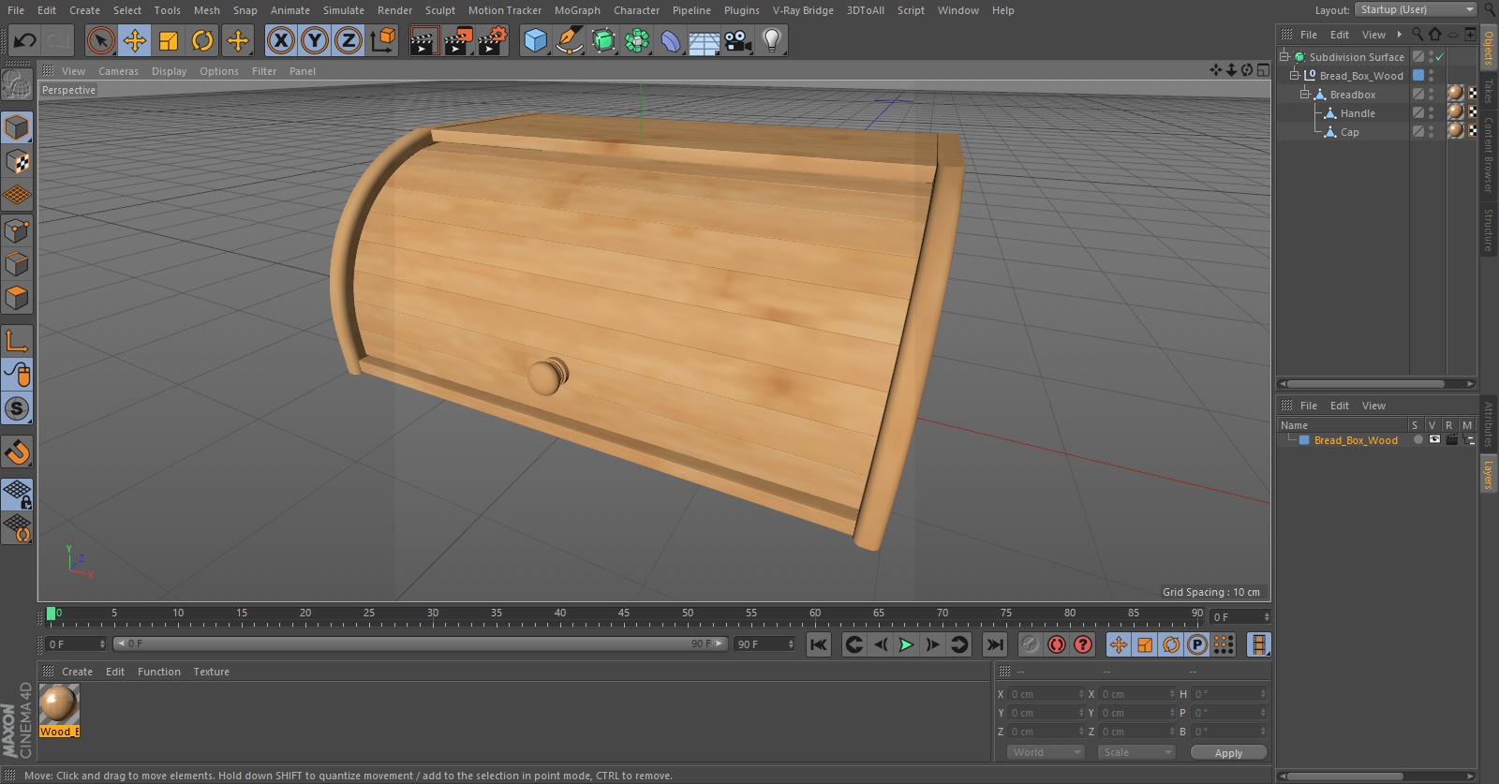This screenshot has height=784, width=1499.
Task: Collapse the Breadbox object children
Action: [1303, 94]
